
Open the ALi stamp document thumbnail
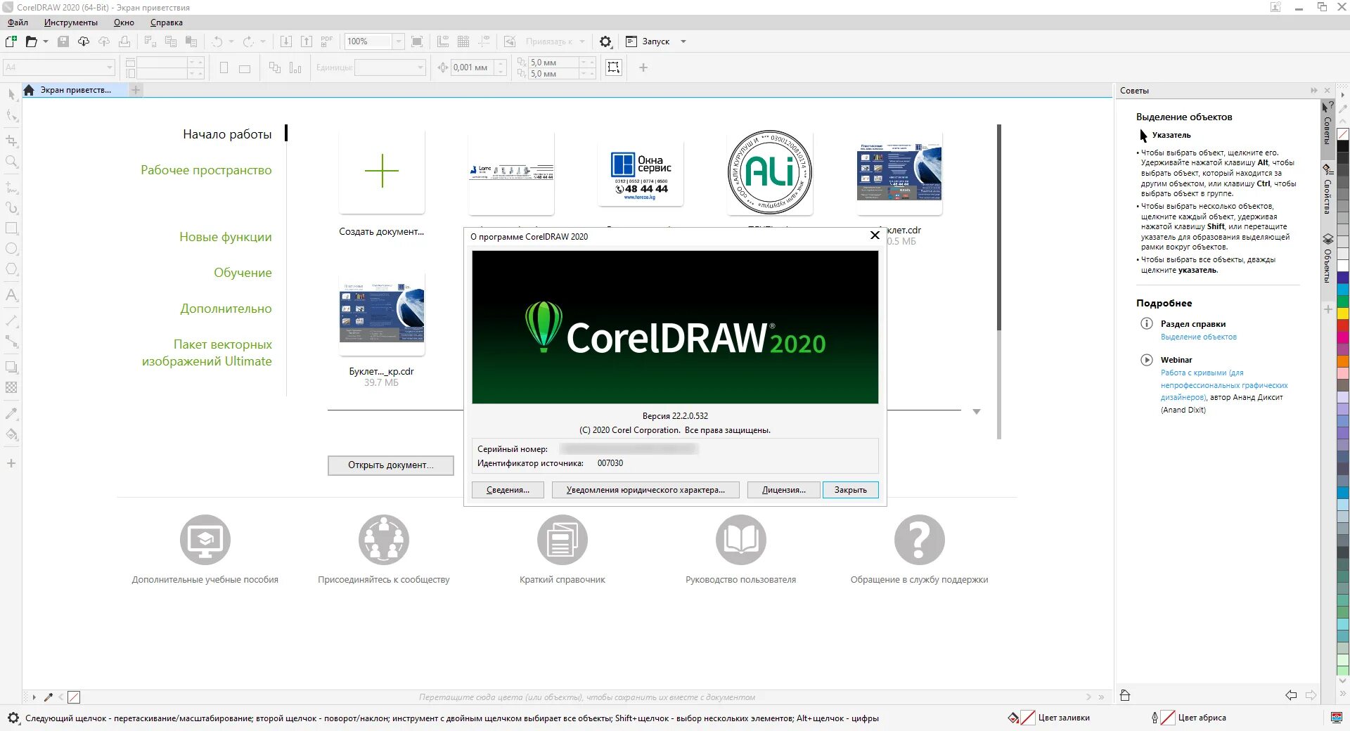pyautogui.click(x=770, y=172)
